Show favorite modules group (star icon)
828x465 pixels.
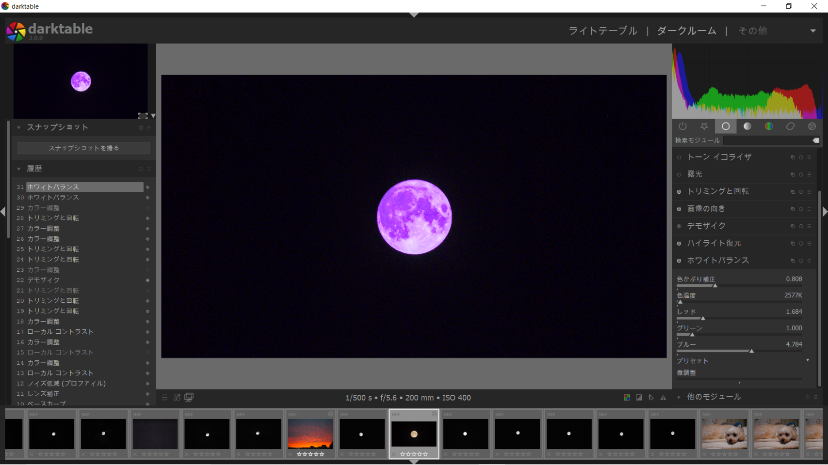[x=704, y=126]
